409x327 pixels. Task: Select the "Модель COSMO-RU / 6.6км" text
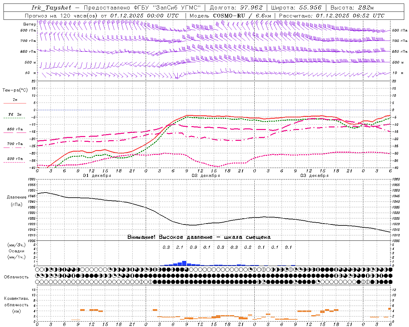point(230,16)
